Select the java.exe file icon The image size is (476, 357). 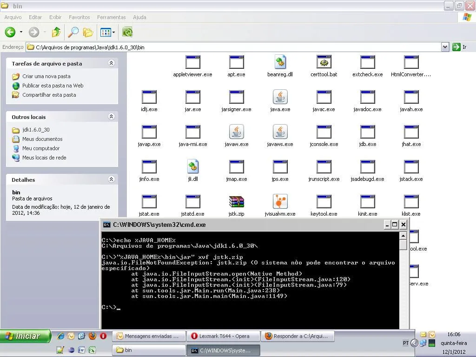click(x=280, y=97)
